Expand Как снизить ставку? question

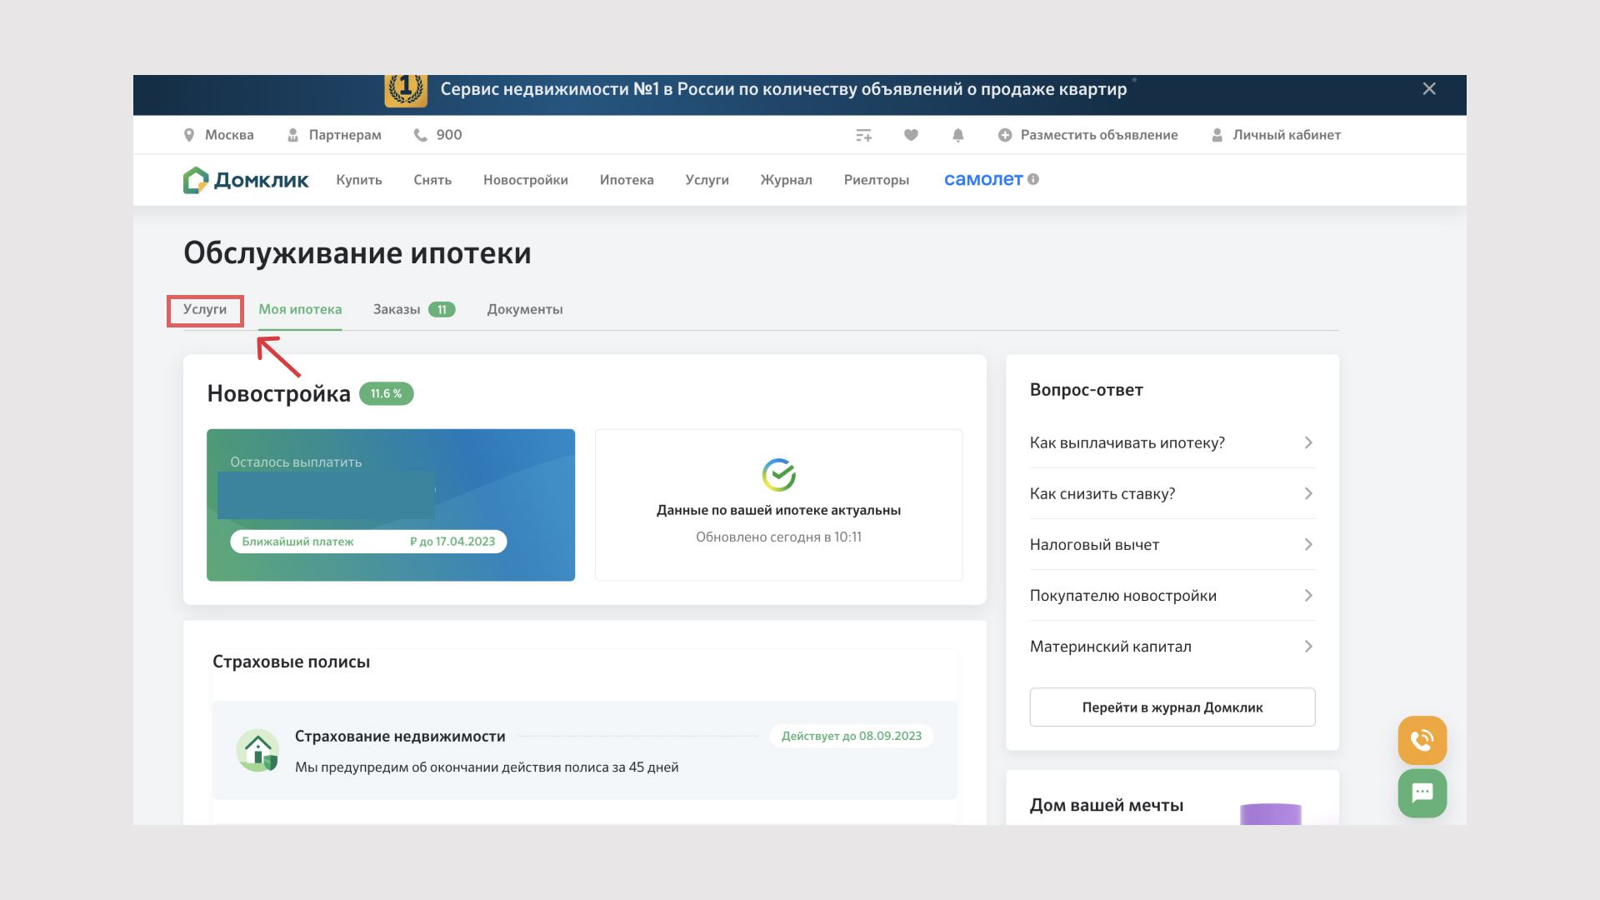(x=1172, y=493)
